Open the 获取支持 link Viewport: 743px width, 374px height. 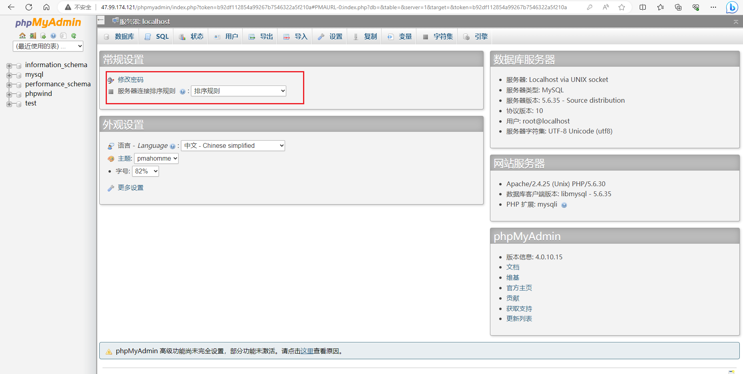click(519, 309)
